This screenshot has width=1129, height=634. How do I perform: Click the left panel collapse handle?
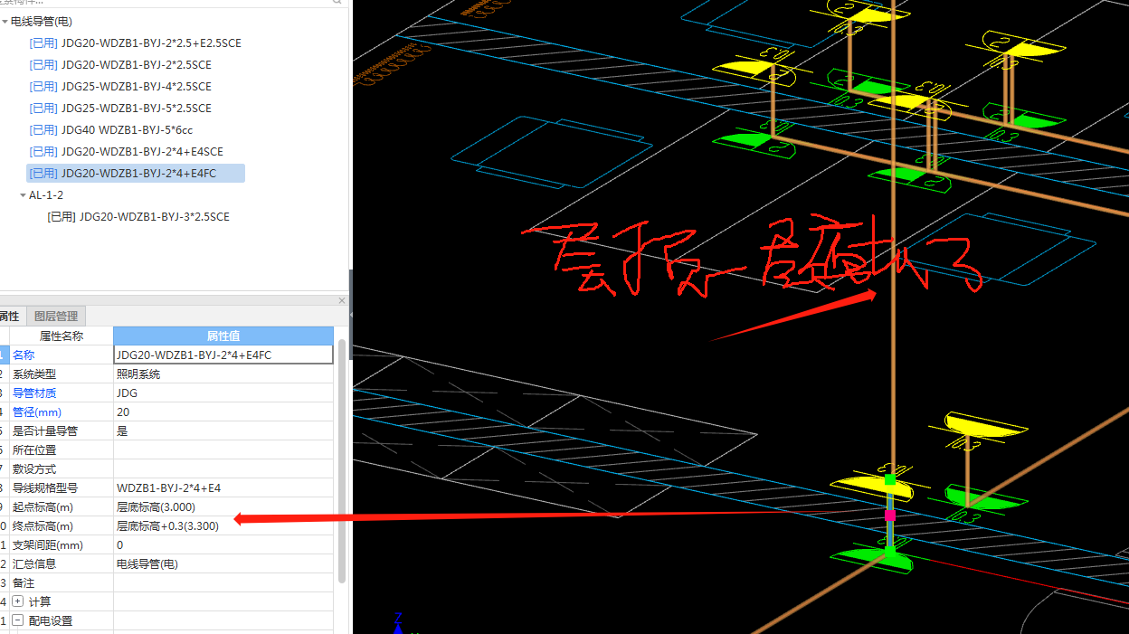point(351,314)
